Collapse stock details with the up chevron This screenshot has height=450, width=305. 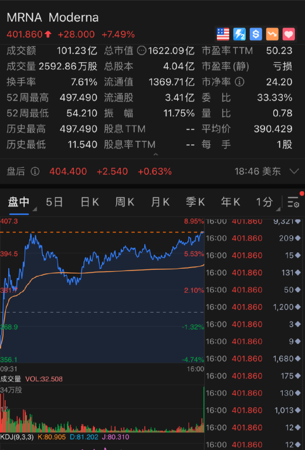(155, 154)
